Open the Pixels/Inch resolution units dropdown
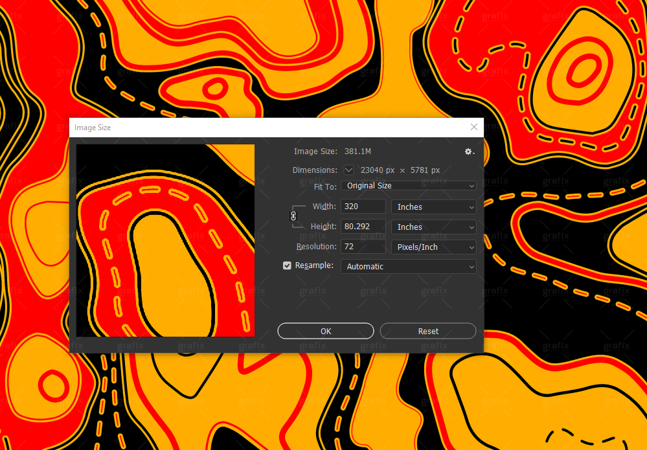 [434, 247]
